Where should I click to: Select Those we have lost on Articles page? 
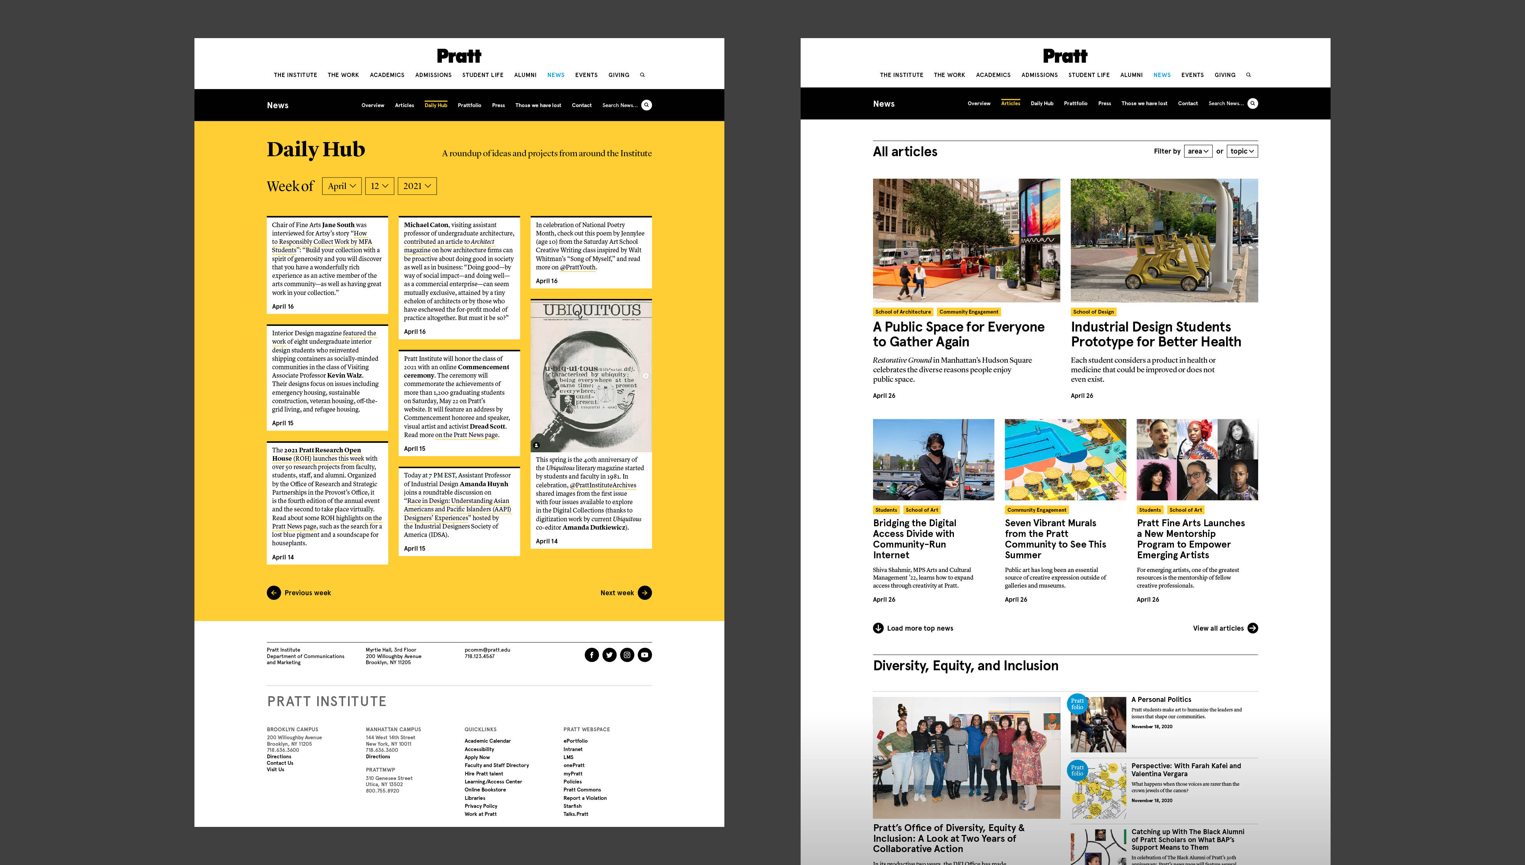click(x=1144, y=103)
